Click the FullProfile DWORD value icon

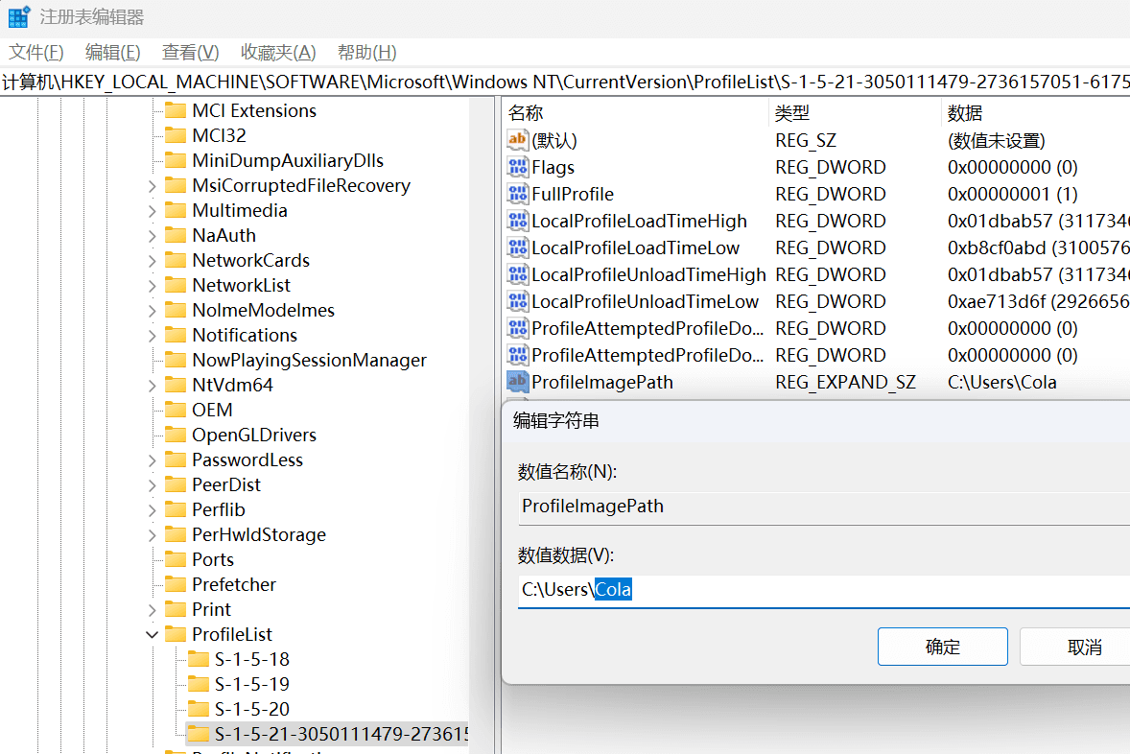pos(517,195)
